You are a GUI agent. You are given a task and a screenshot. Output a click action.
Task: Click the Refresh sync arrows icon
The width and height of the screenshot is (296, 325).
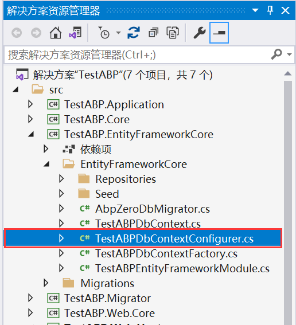pos(134,33)
